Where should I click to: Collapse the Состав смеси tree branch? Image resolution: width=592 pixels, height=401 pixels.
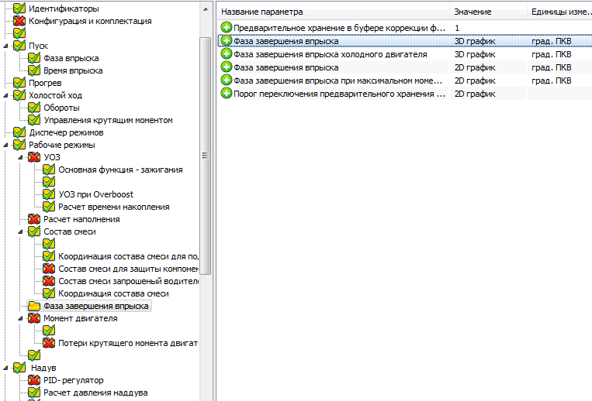point(23,231)
